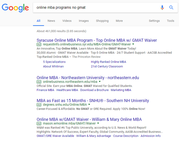
Task: Open William & Mary Online MBA ad title
Action: coord(89,120)
